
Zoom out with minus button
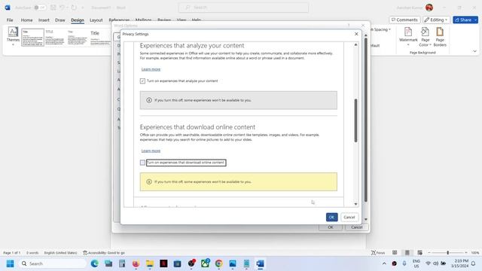click(429, 253)
